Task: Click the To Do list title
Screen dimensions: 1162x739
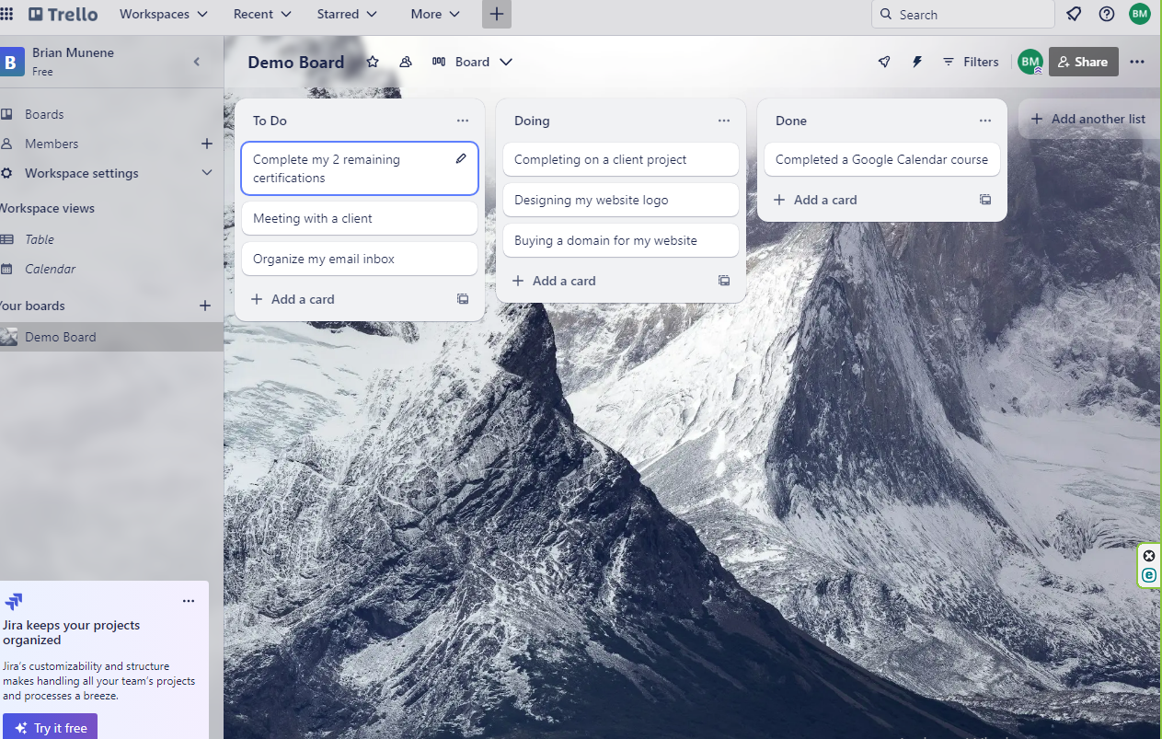Action: tap(270, 121)
